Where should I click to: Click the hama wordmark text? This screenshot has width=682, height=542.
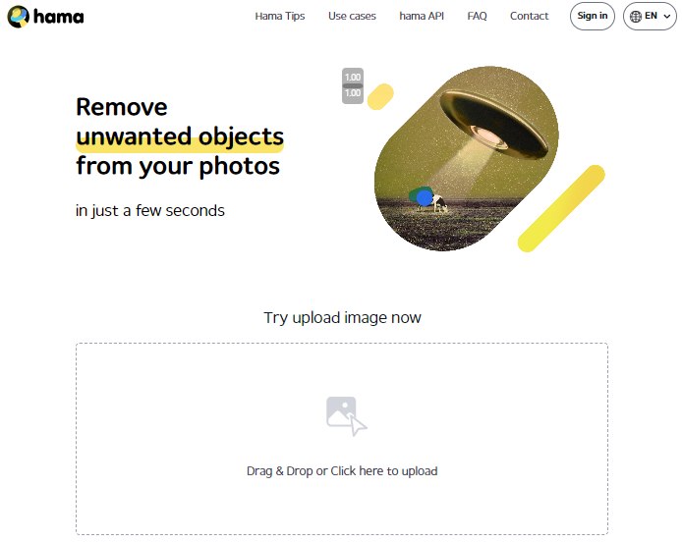[58, 17]
